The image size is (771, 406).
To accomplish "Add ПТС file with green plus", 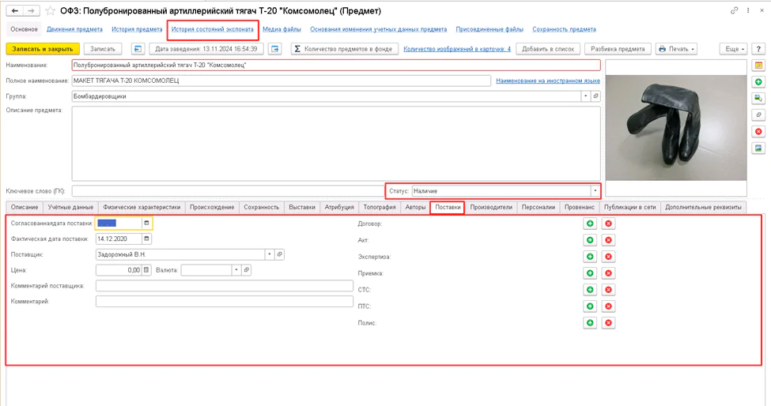I will pyautogui.click(x=590, y=306).
